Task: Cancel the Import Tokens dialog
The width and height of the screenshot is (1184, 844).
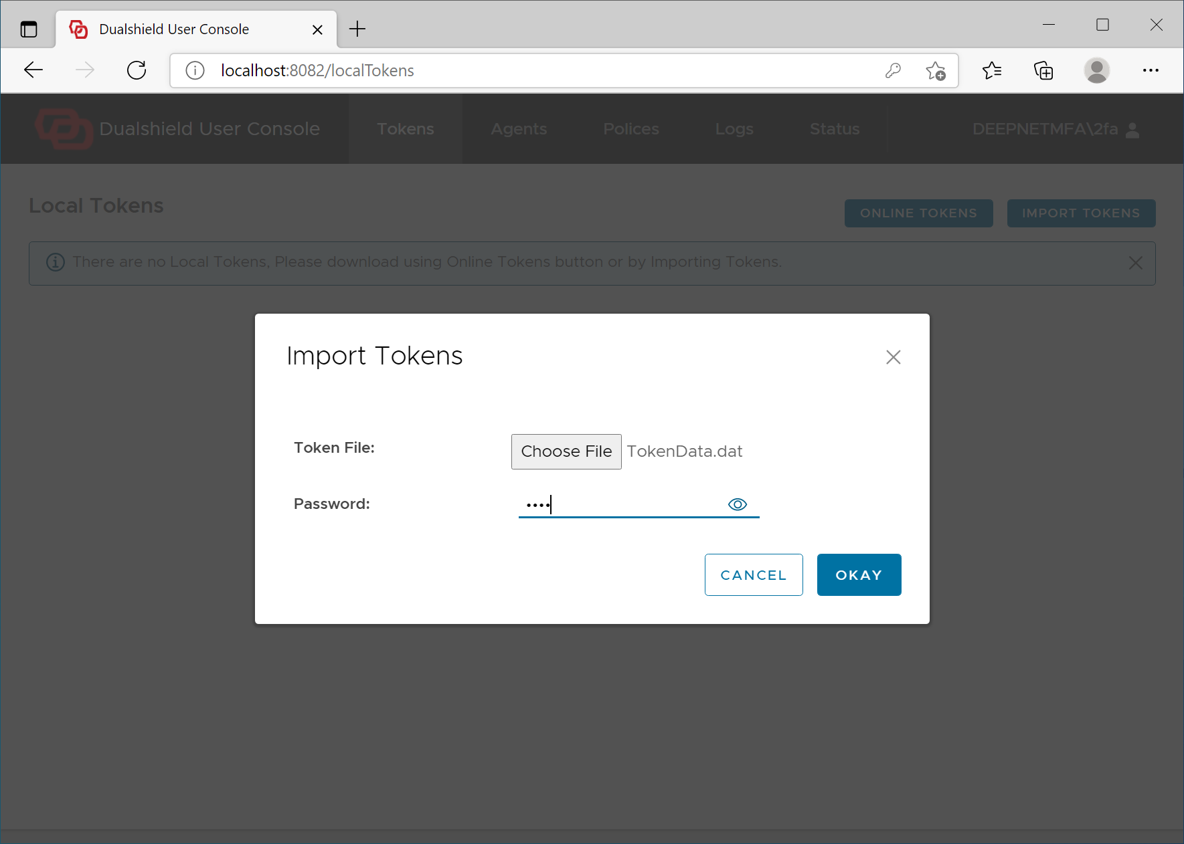Action: click(x=753, y=574)
